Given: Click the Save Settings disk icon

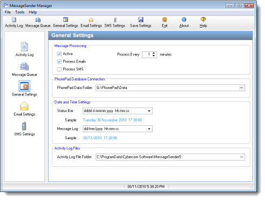Looking at the screenshot, I should click(x=141, y=20).
